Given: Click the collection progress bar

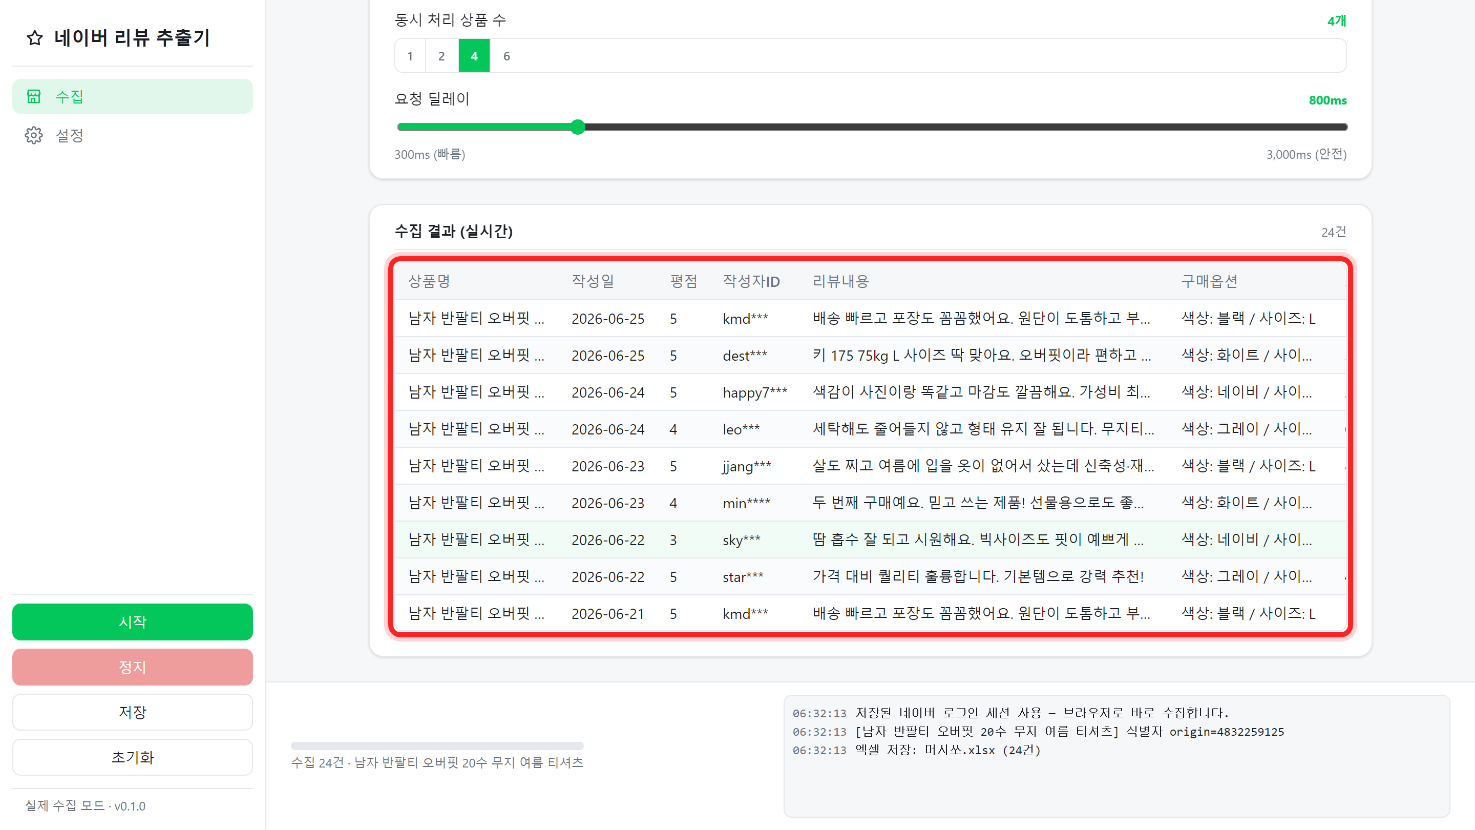Looking at the screenshot, I should coord(437,745).
